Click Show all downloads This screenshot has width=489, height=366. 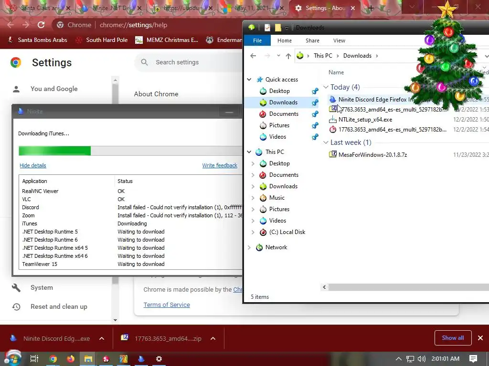(453, 338)
